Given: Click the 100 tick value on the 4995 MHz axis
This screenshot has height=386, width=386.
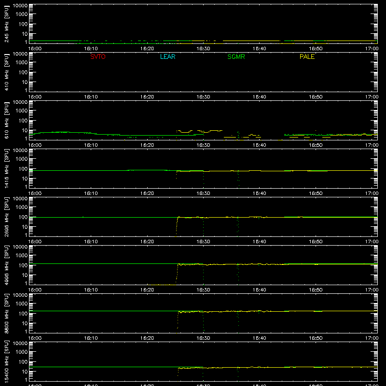Looking at the screenshot, I should pyautogui.click(x=23, y=265).
